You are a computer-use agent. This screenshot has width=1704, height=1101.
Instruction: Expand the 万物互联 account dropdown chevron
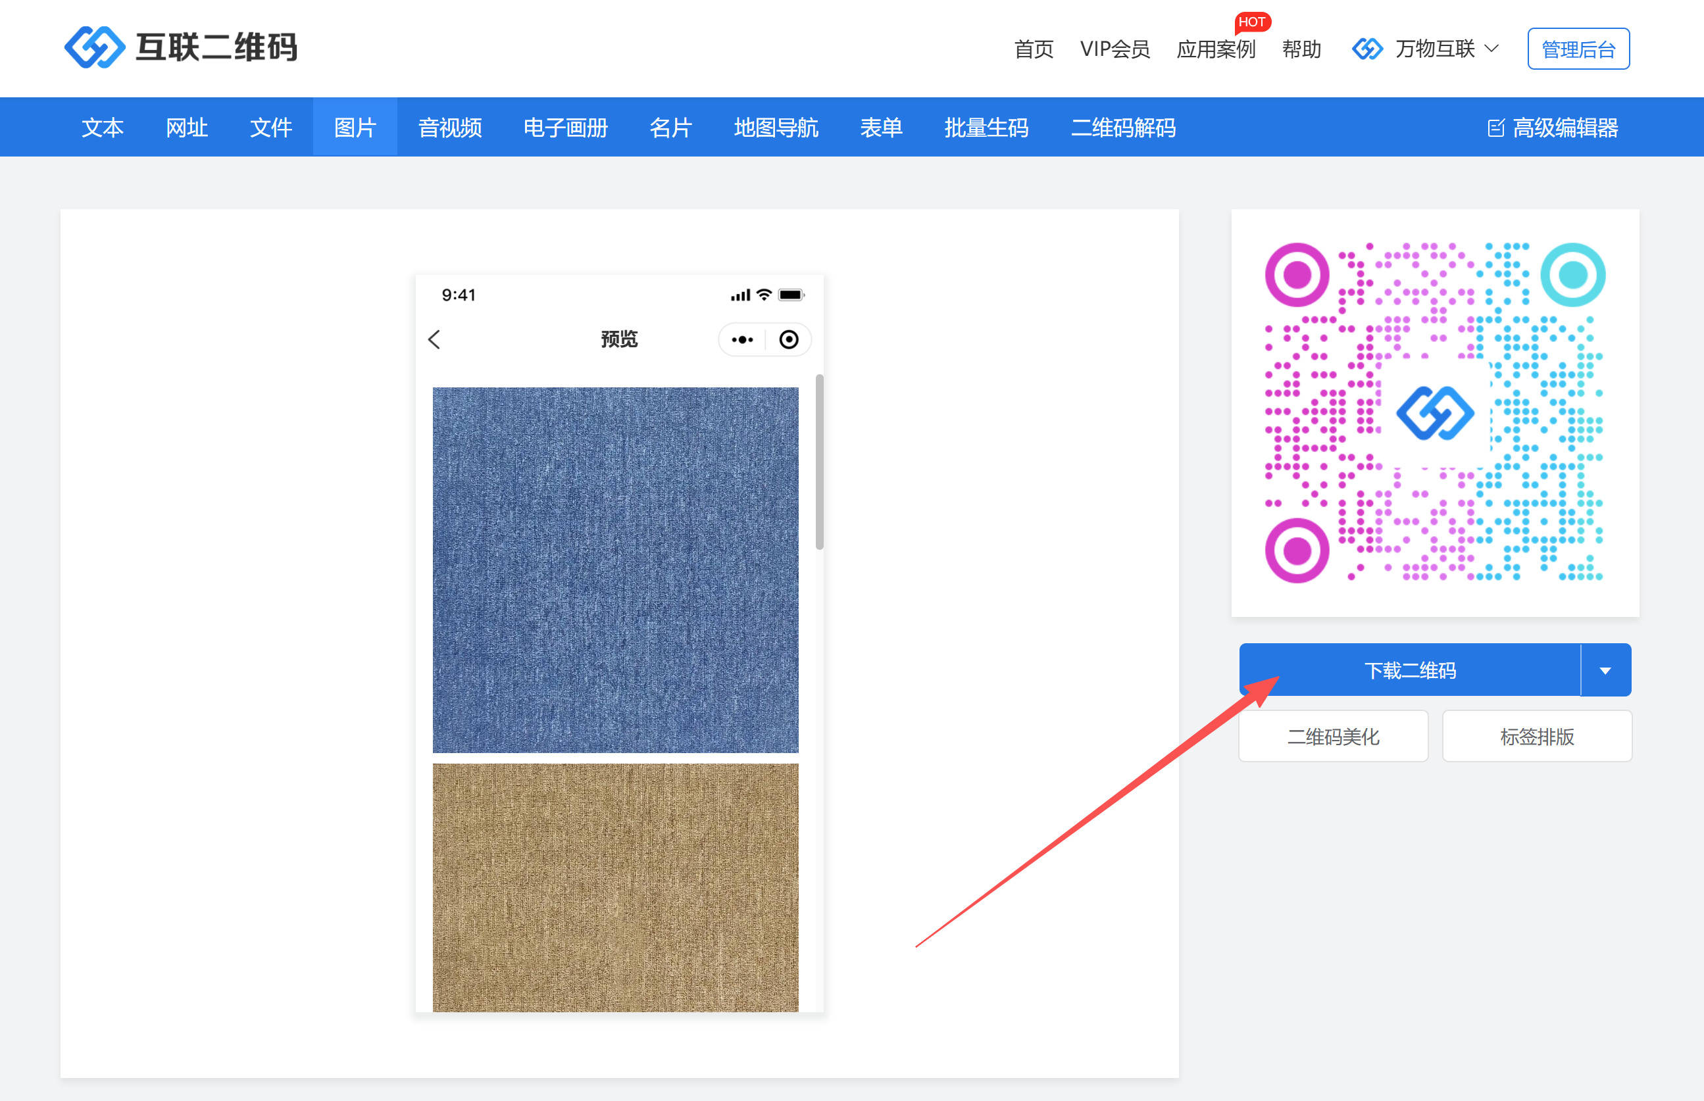(1491, 49)
